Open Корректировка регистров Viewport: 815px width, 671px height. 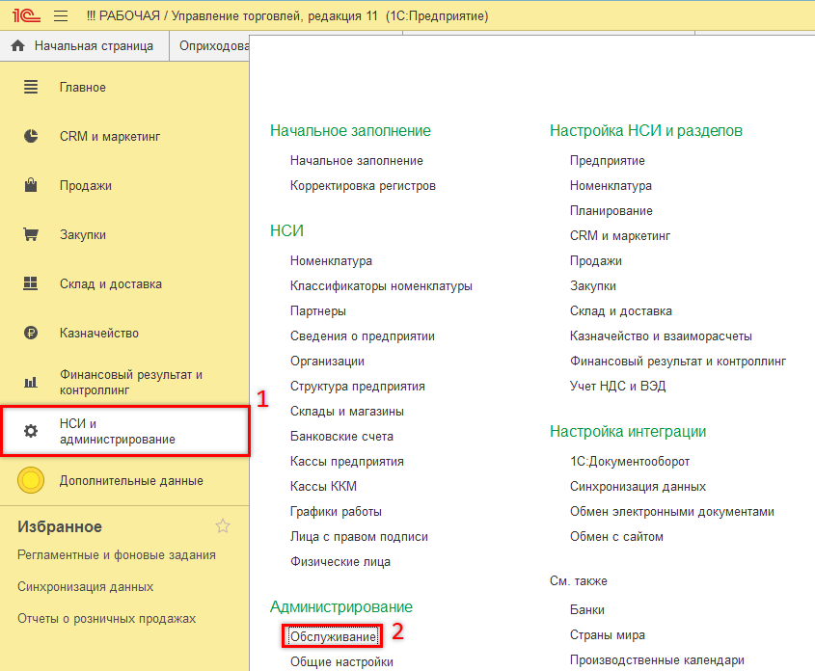[x=363, y=186]
